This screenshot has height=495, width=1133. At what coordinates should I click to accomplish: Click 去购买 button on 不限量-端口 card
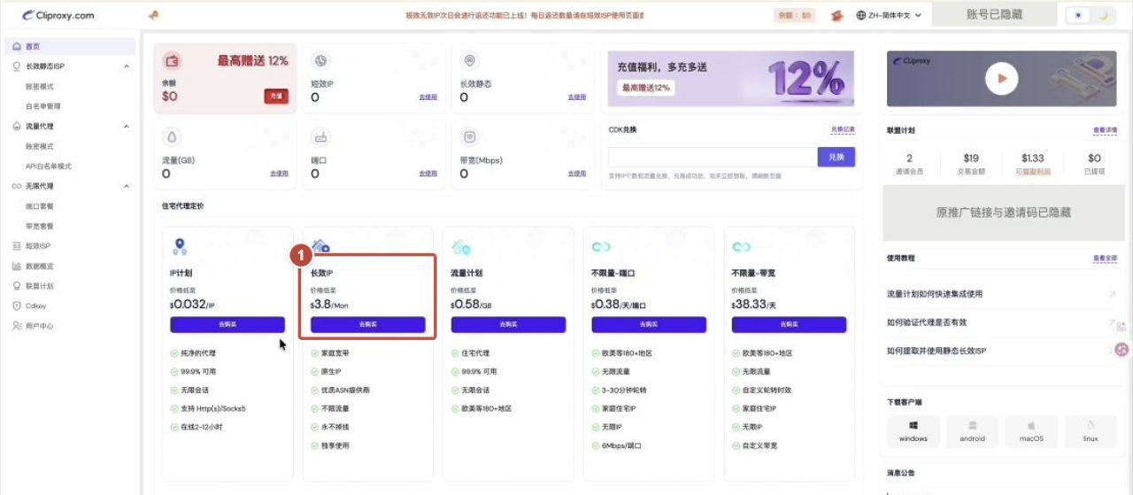coord(649,325)
